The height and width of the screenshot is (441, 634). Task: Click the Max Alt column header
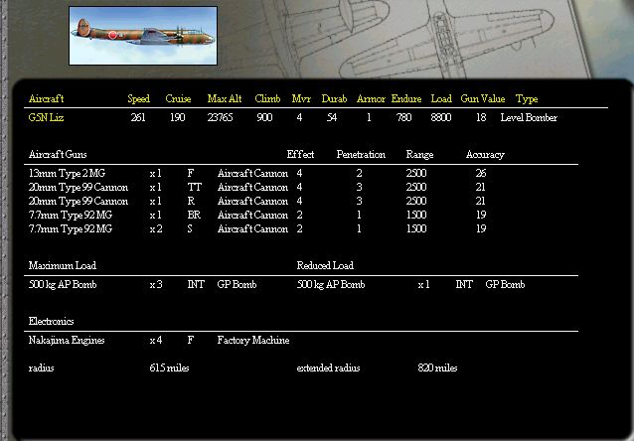[x=225, y=98]
